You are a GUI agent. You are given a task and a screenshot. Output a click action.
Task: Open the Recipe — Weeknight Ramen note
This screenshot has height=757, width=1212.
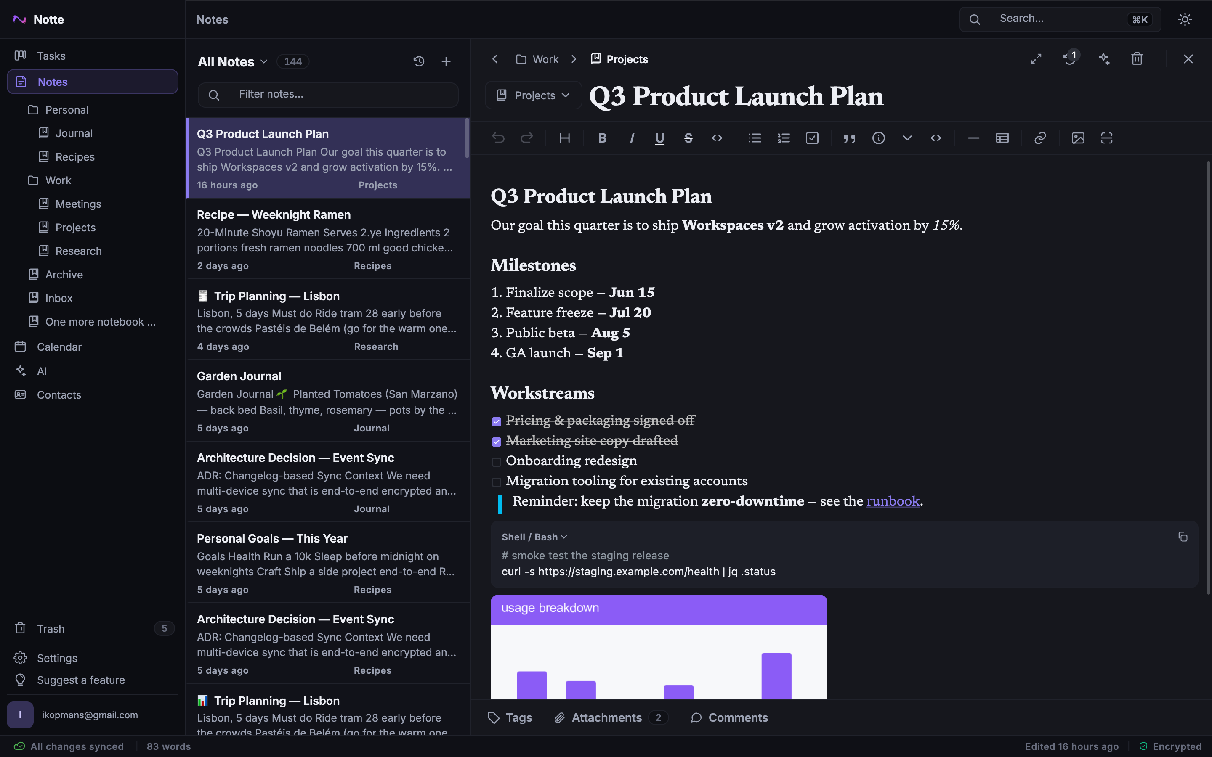coord(328,239)
